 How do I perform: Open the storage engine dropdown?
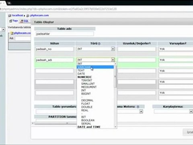(141, 112)
